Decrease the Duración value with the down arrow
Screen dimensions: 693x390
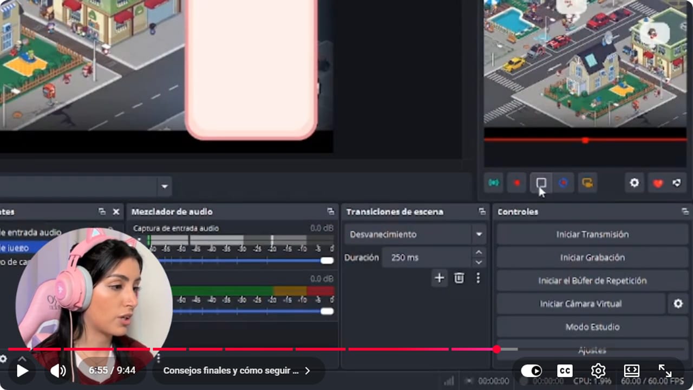click(478, 263)
